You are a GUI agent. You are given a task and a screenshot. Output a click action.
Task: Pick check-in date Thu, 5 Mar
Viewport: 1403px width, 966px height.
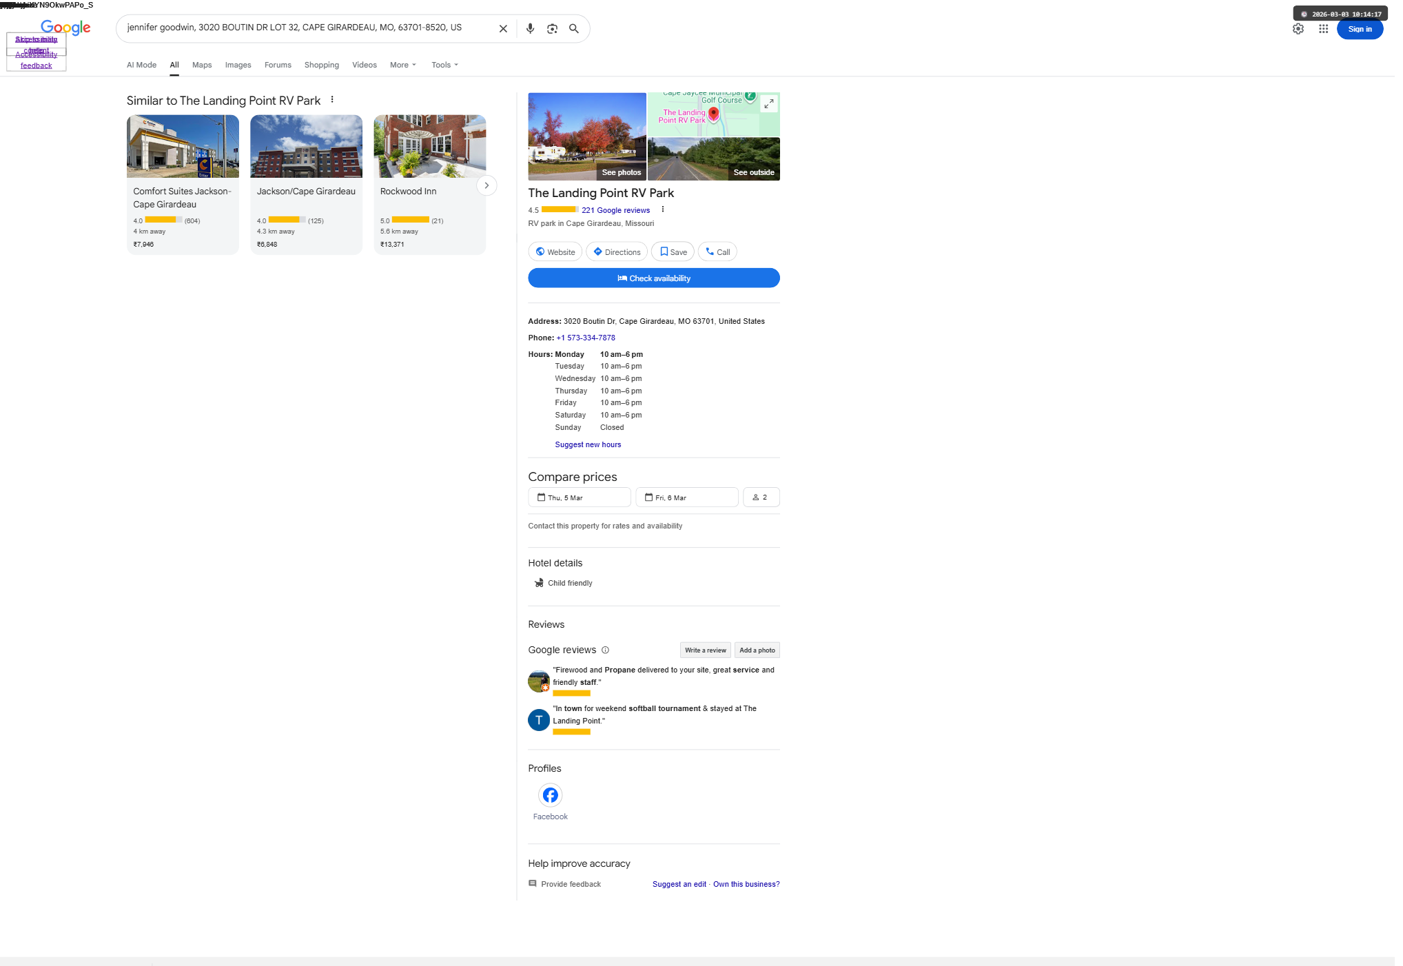click(x=580, y=497)
